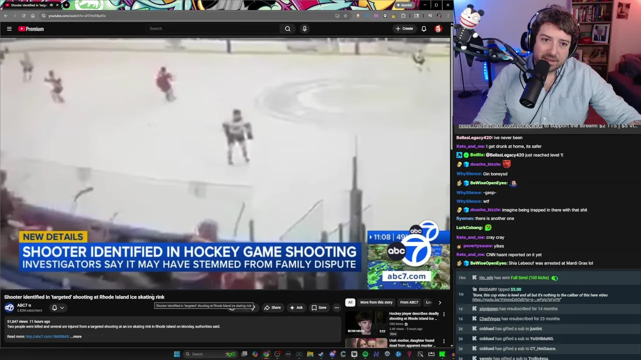Open File Explorer from the taskbar
Image resolution: width=641 pixels, height=360 pixels.
(x=310, y=354)
